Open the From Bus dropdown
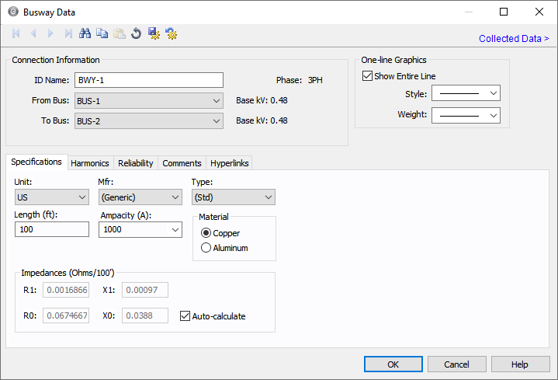The height and width of the screenshot is (380, 558). click(x=148, y=100)
